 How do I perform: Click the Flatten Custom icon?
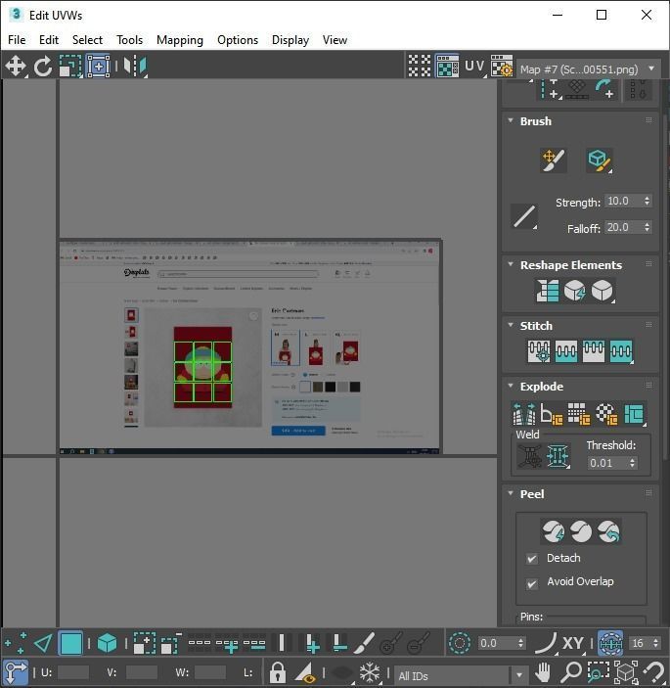[634, 414]
